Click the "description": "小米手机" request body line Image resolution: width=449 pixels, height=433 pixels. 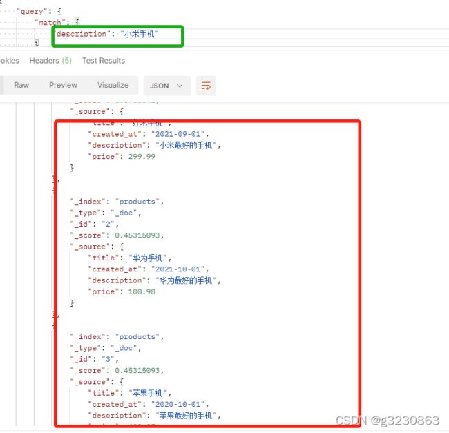pyautogui.click(x=107, y=34)
